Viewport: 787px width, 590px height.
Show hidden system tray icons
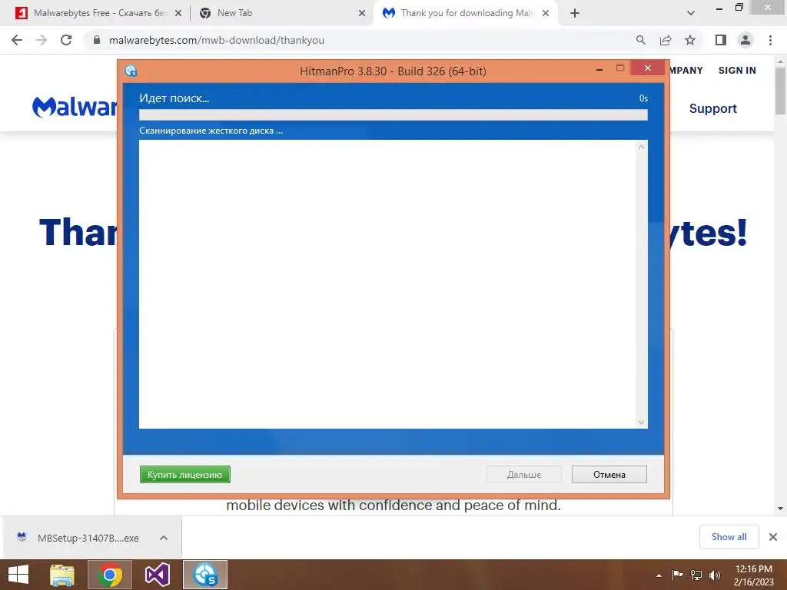pyautogui.click(x=659, y=575)
